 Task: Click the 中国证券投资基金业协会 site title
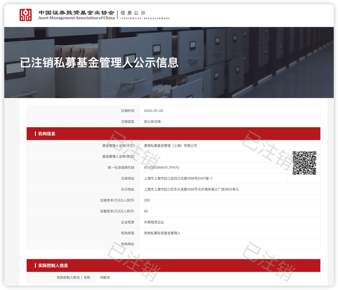coord(76,12)
